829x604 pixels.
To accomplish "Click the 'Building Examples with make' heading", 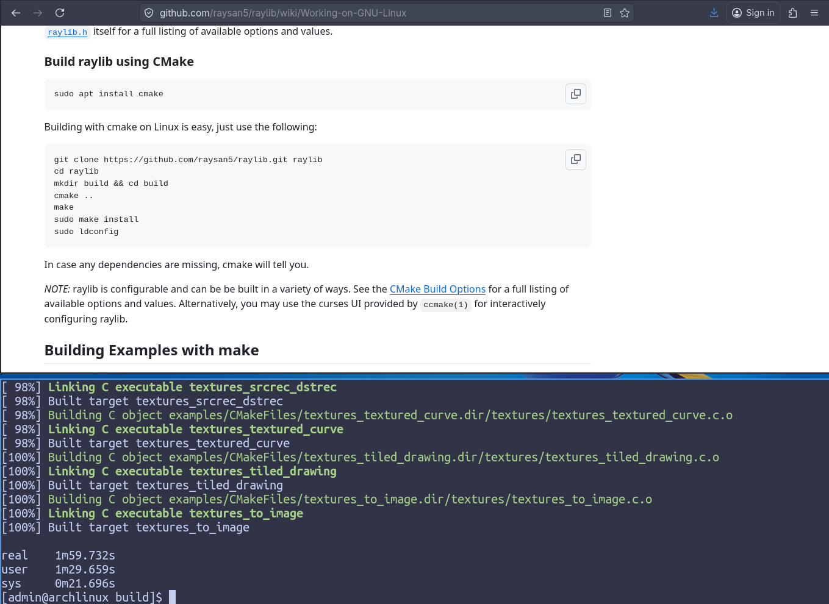I will 151,350.
